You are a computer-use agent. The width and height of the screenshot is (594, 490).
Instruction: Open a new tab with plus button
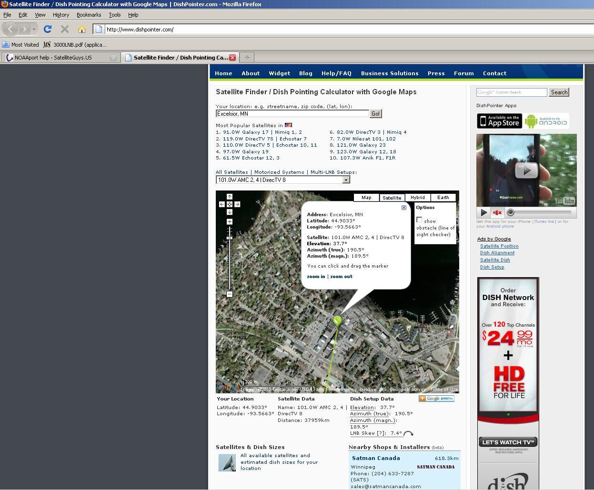247,58
